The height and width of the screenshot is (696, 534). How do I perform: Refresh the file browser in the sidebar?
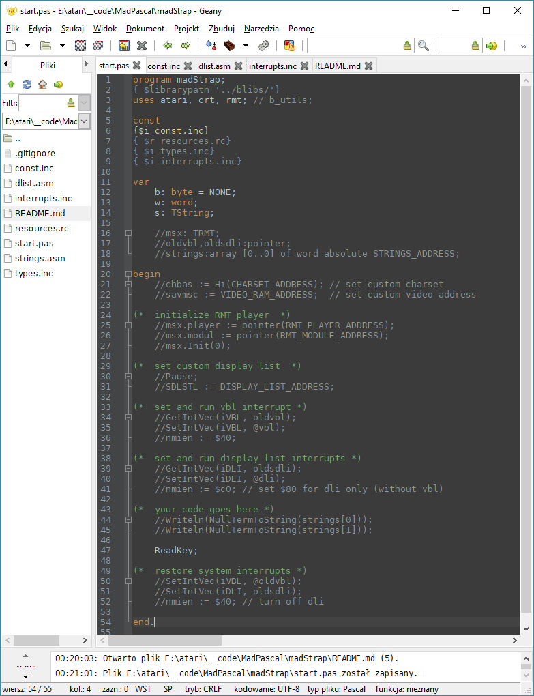[x=27, y=84]
